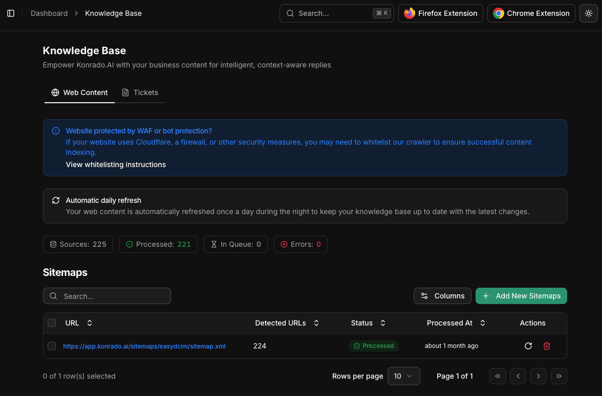Click the Firefox logo icon
This screenshot has width=602, height=396.
pos(410,13)
